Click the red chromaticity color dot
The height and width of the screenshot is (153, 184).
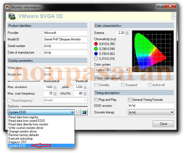click(x=96, y=44)
